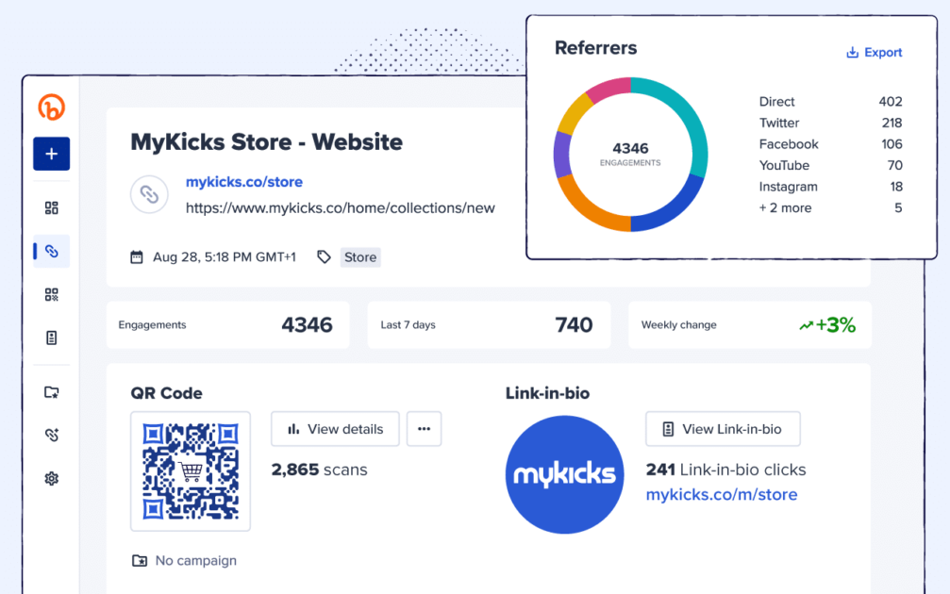Click the Link-in-bio section heading
Image resolution: width=950 pixels, height=594 pixels.
point(548,393)
